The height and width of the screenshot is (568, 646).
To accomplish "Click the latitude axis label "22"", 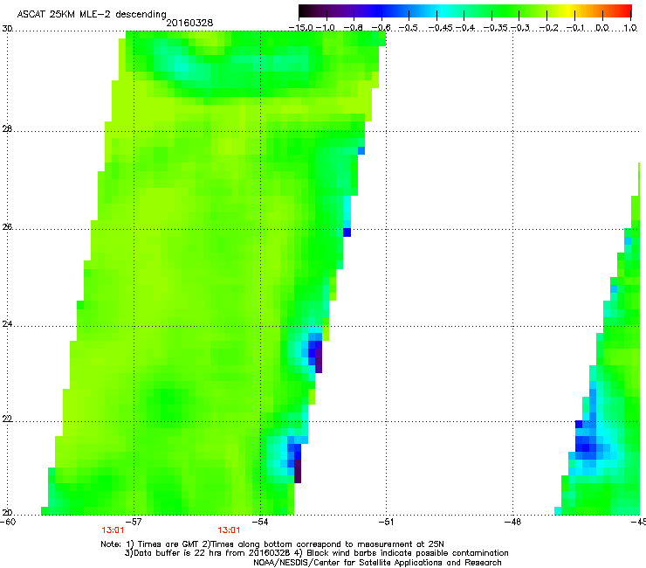I will click(7, 419).
